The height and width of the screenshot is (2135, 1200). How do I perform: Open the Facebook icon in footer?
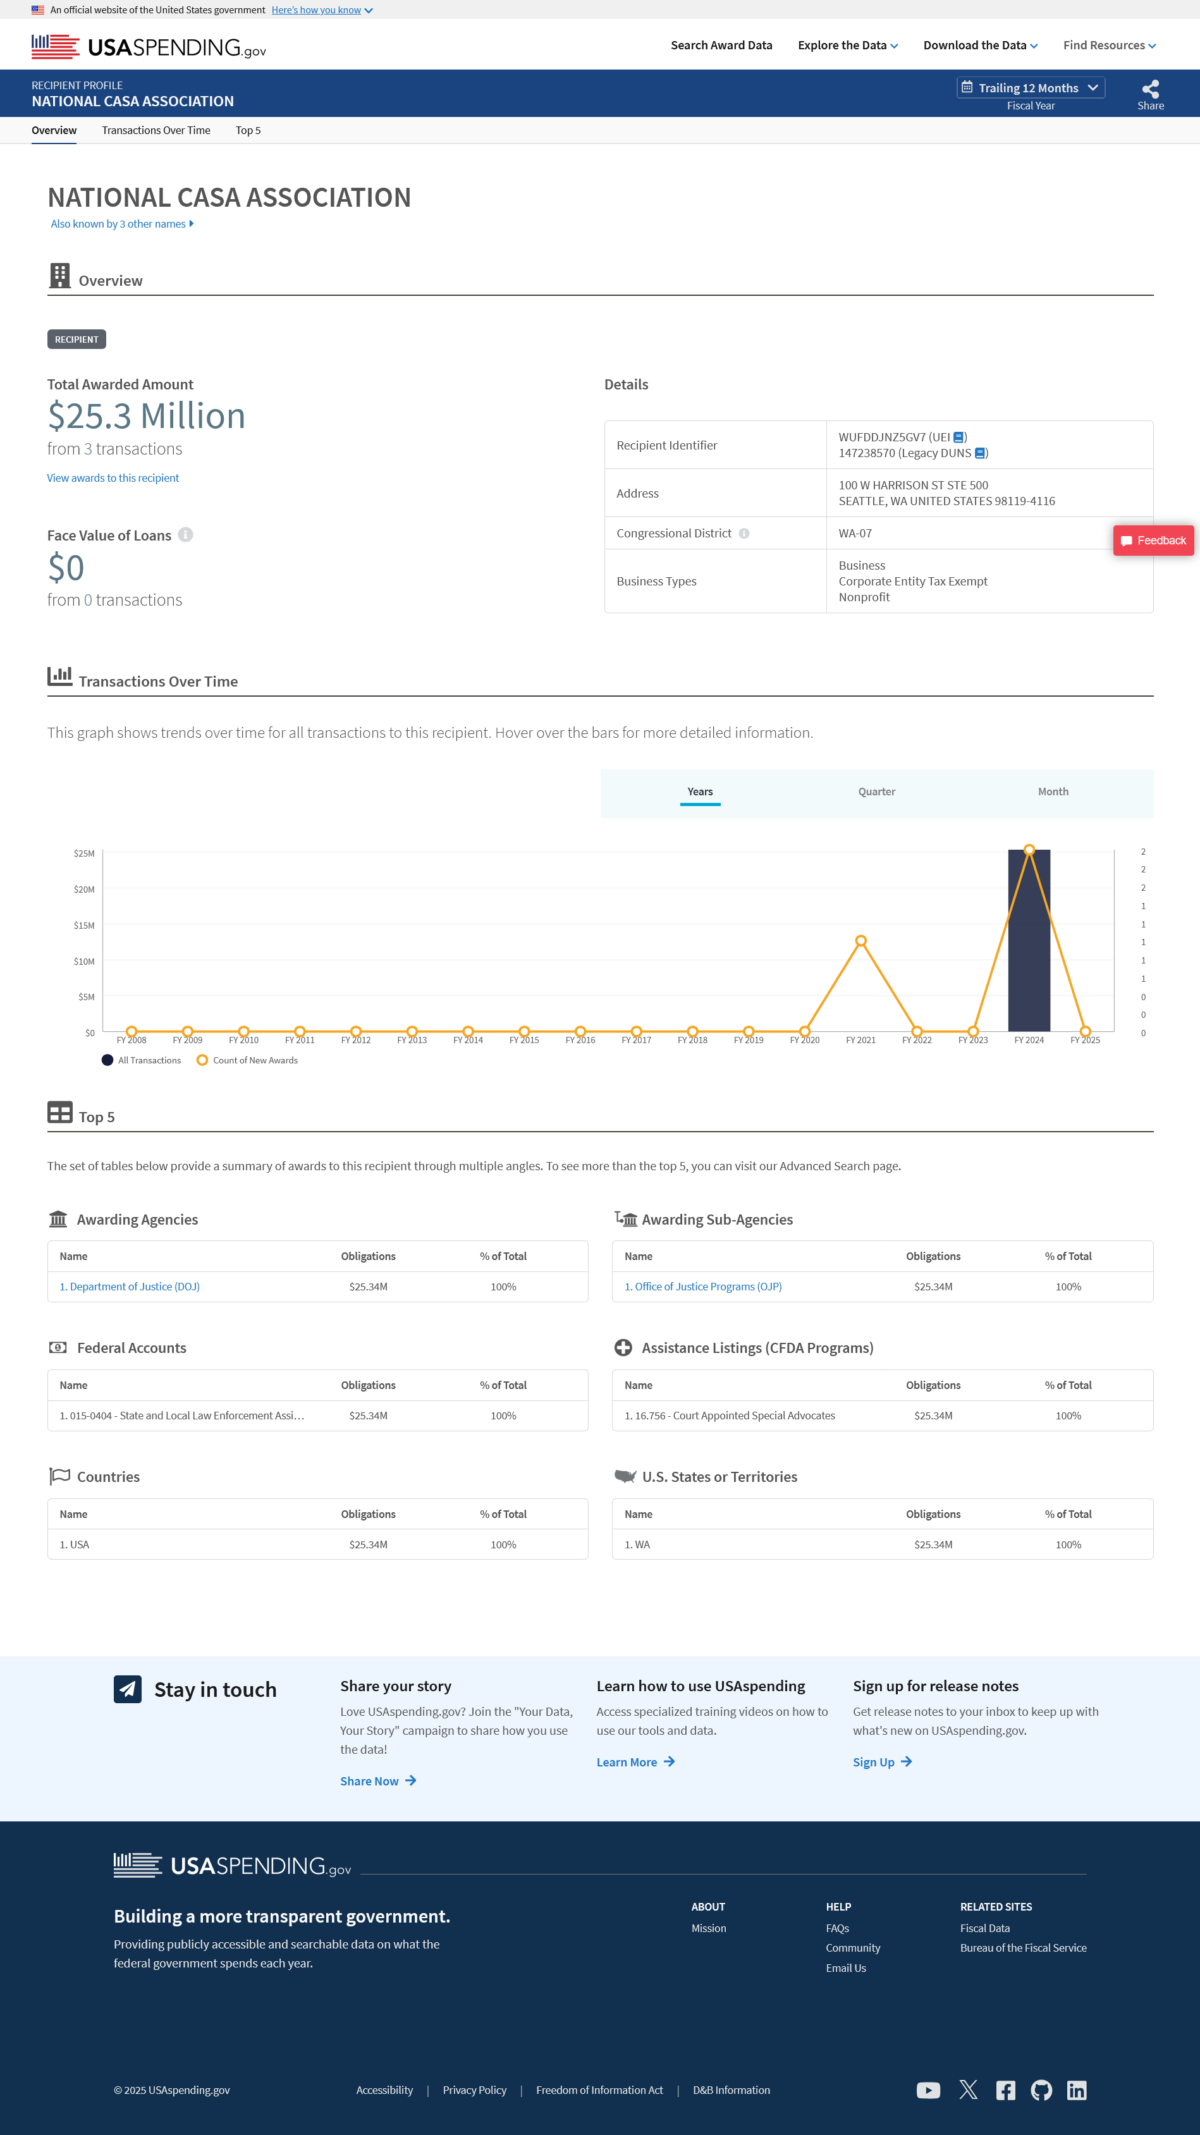[x=1005, y=2090]
